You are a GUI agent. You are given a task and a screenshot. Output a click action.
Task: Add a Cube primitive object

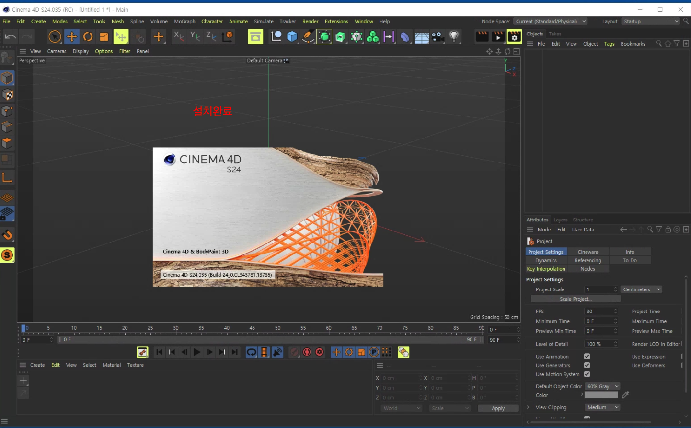(x=292, y=36)
